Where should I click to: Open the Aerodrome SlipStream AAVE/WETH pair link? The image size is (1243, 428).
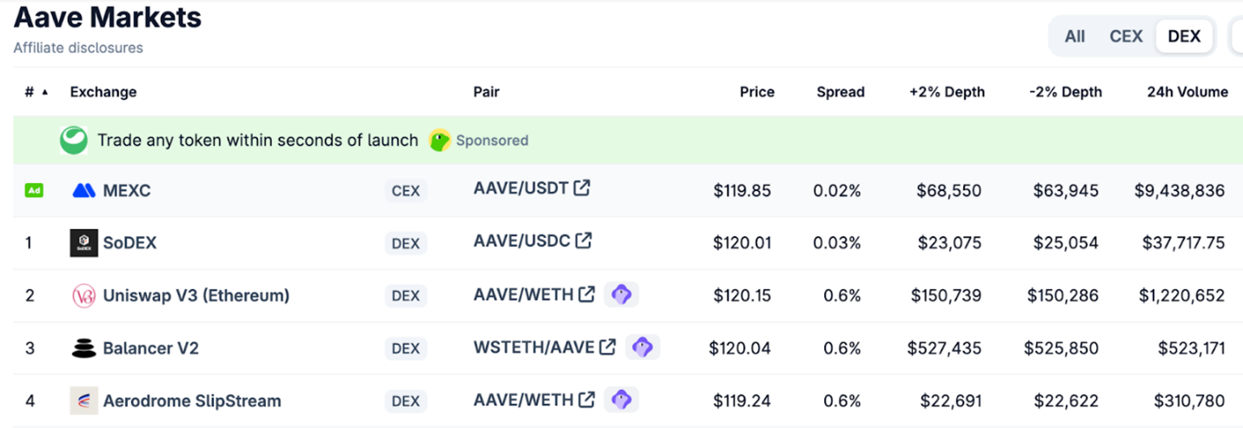[x=523, y=400]
